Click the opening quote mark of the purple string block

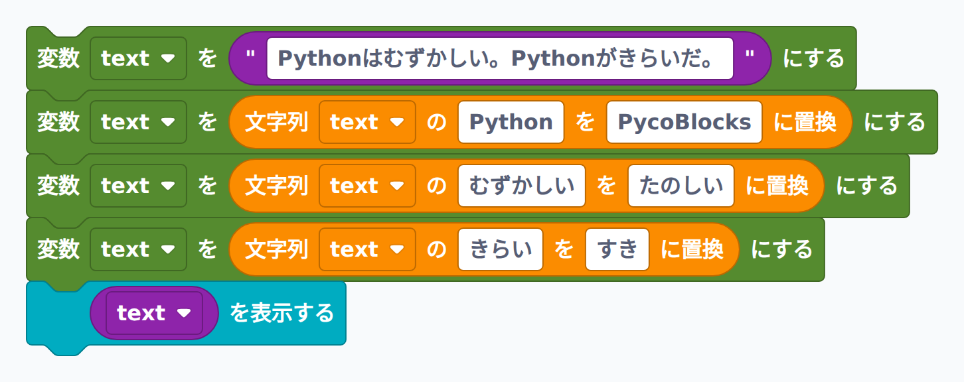tap(250, 56)
